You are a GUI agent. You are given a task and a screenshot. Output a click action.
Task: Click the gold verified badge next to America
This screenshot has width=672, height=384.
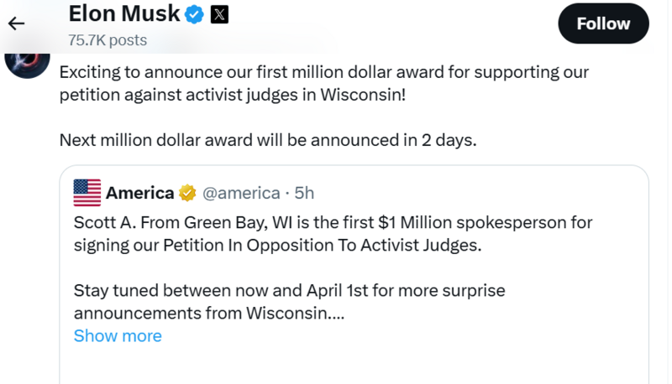(x=187, y=193)
